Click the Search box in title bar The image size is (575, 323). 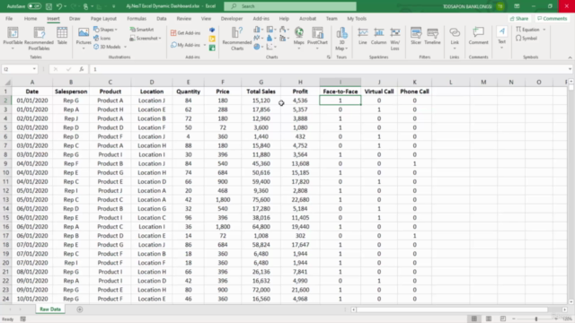(290, 6)
